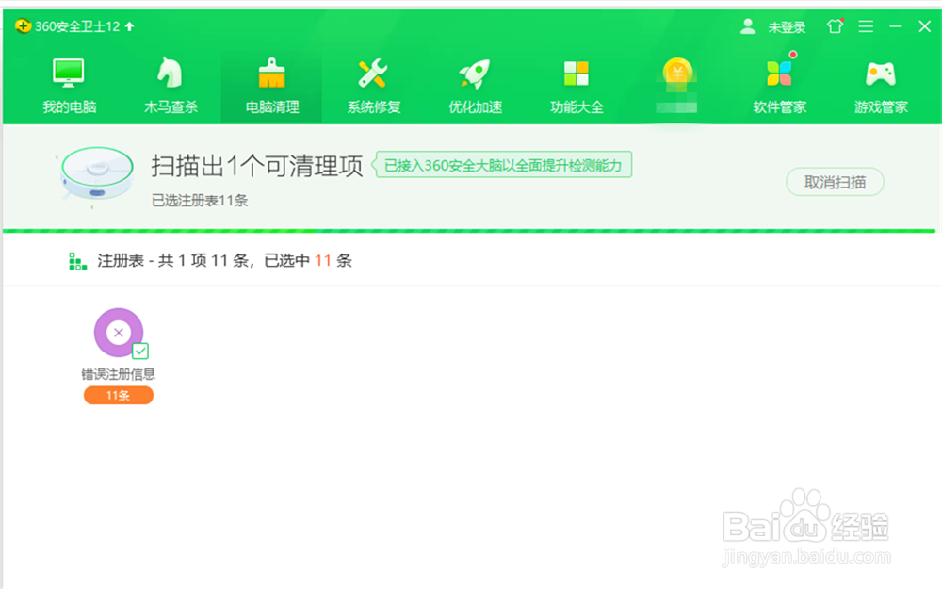Click the 错误注册信息 label
This screenshot has height=589, width=942.
pos(119,374)
